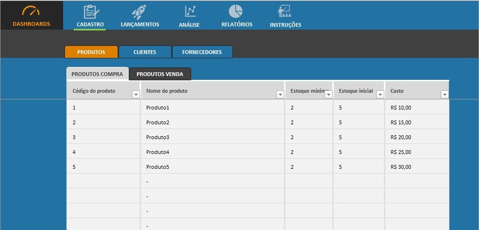Click empty Custo field below R$ 30,00
The width and height of the screenshot is (479, 230).
point(417,182)
